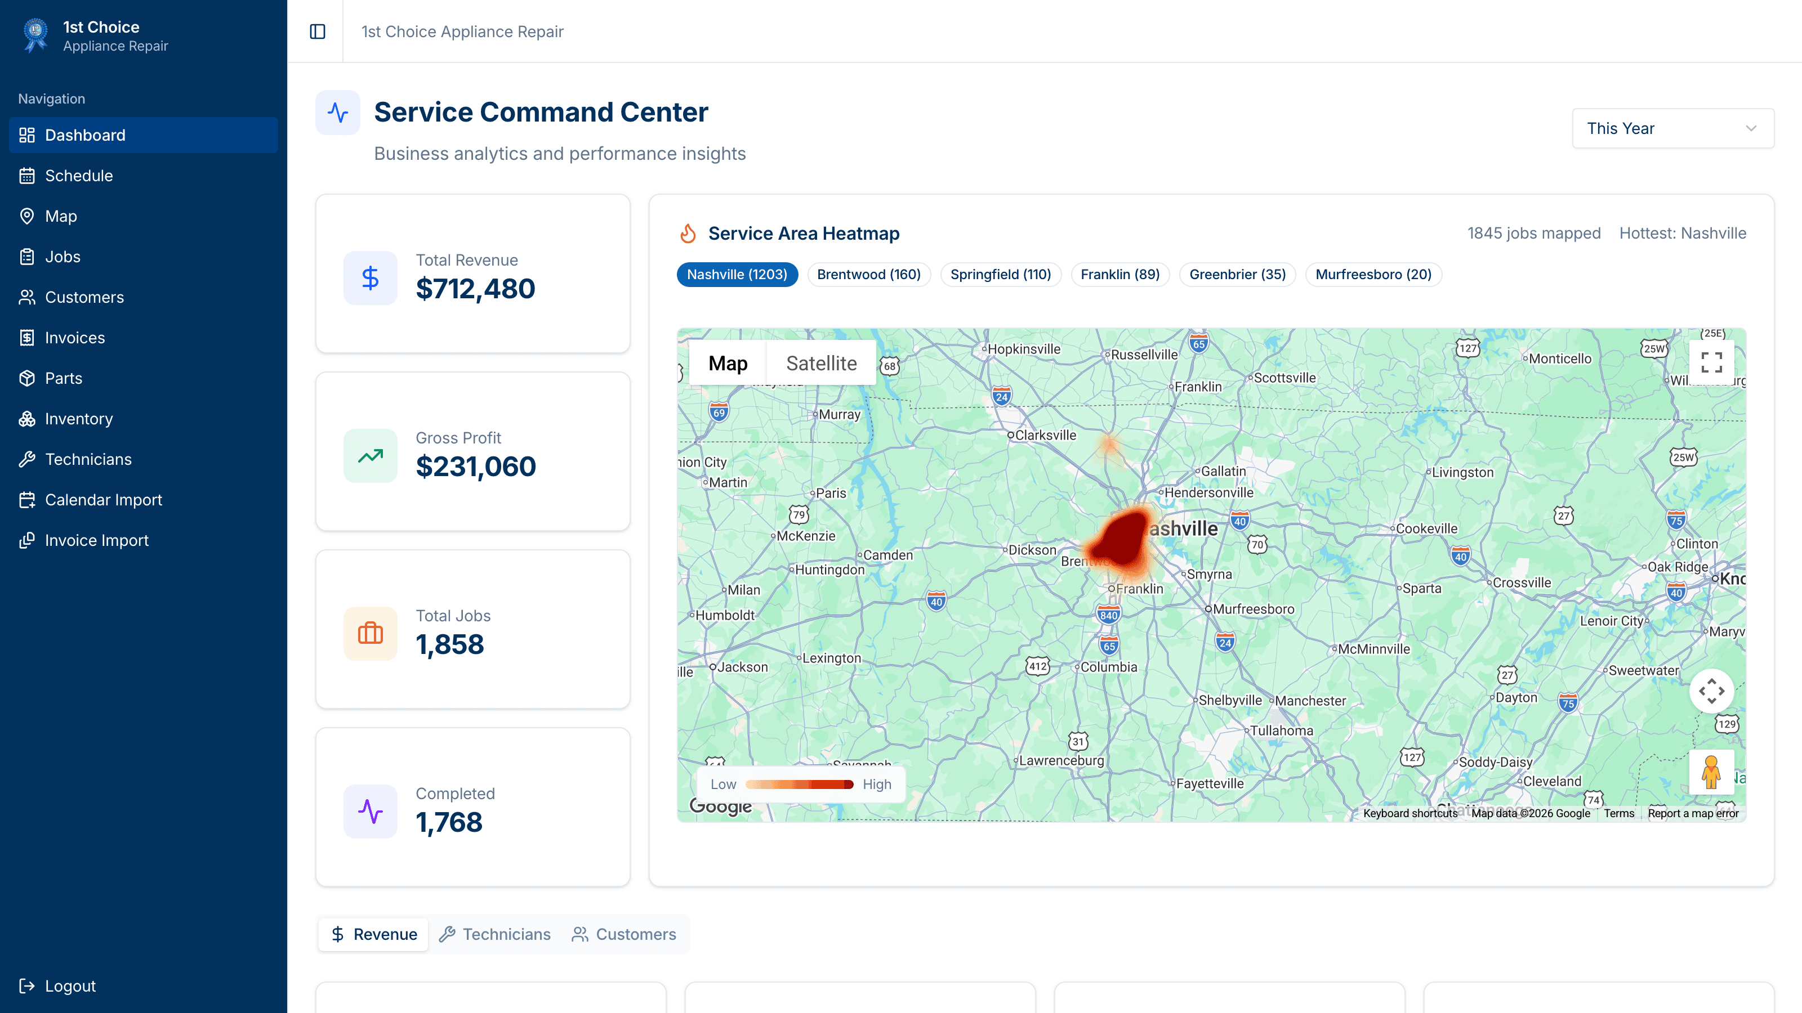
Task: Open Parts from the sidebar
Action: (144, 378)
